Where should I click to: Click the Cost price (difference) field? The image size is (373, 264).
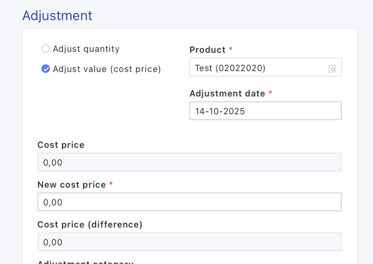coord(189,242)
